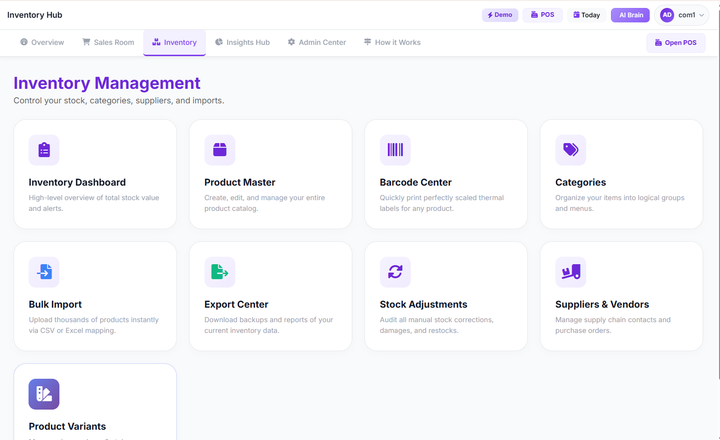Open the Stock Adjustments card title

click(423, 304)
